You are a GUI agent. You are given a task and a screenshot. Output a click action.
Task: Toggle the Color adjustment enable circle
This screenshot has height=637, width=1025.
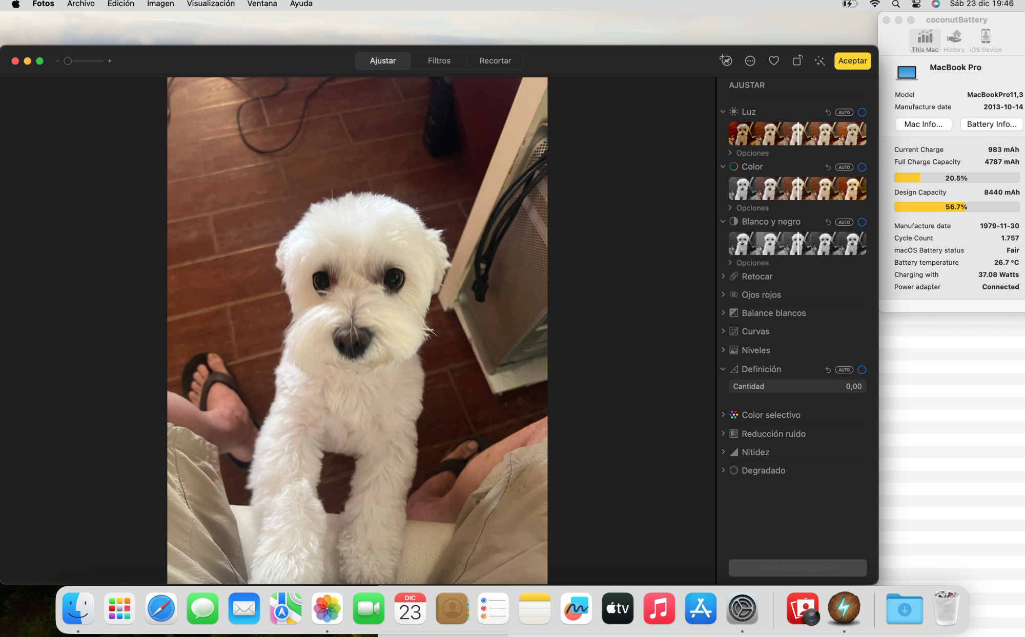(x=862, y=167)
